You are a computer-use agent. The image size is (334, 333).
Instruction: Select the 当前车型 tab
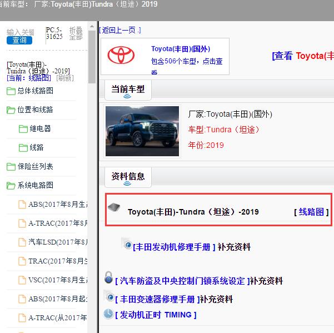coord(128,90)
